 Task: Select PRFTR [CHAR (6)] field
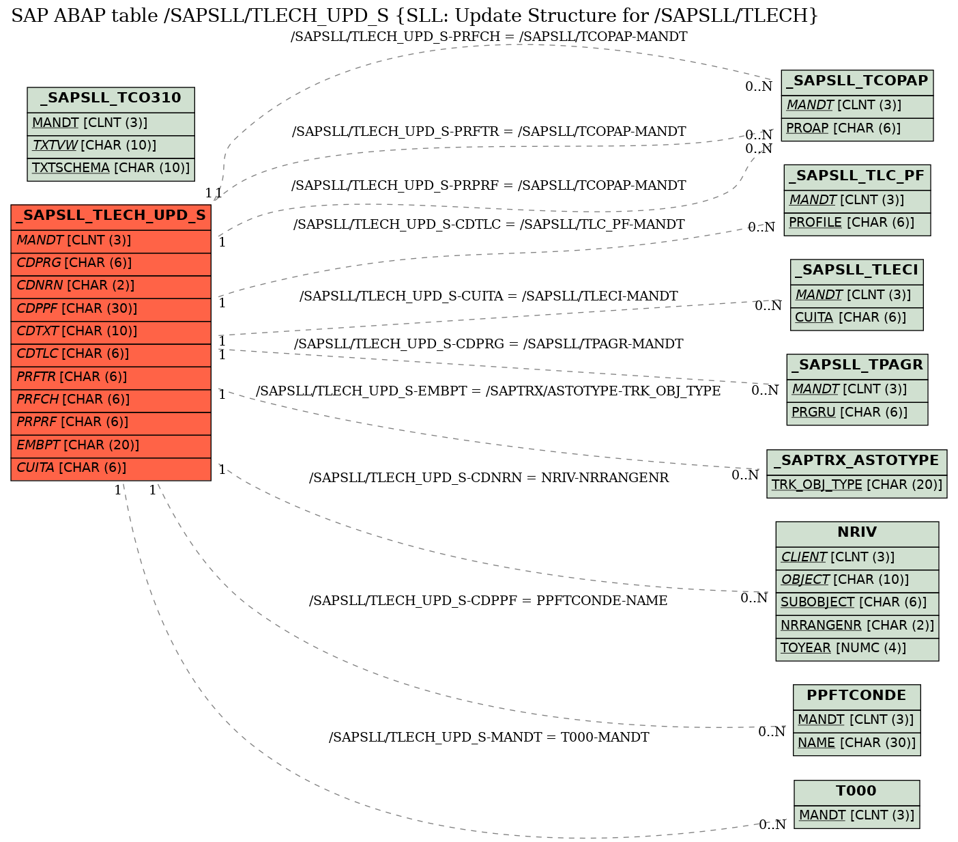point(111,378)
